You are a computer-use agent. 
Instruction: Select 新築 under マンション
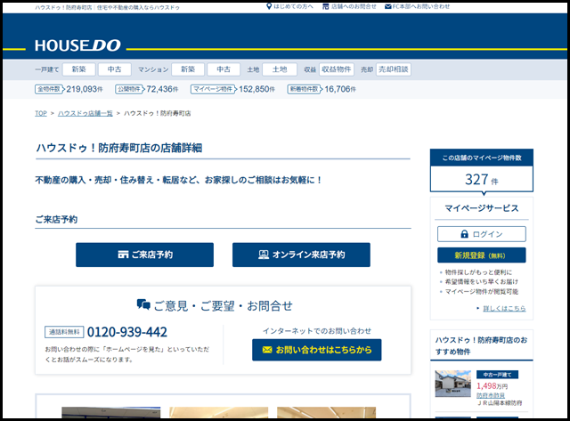(188, 69)
